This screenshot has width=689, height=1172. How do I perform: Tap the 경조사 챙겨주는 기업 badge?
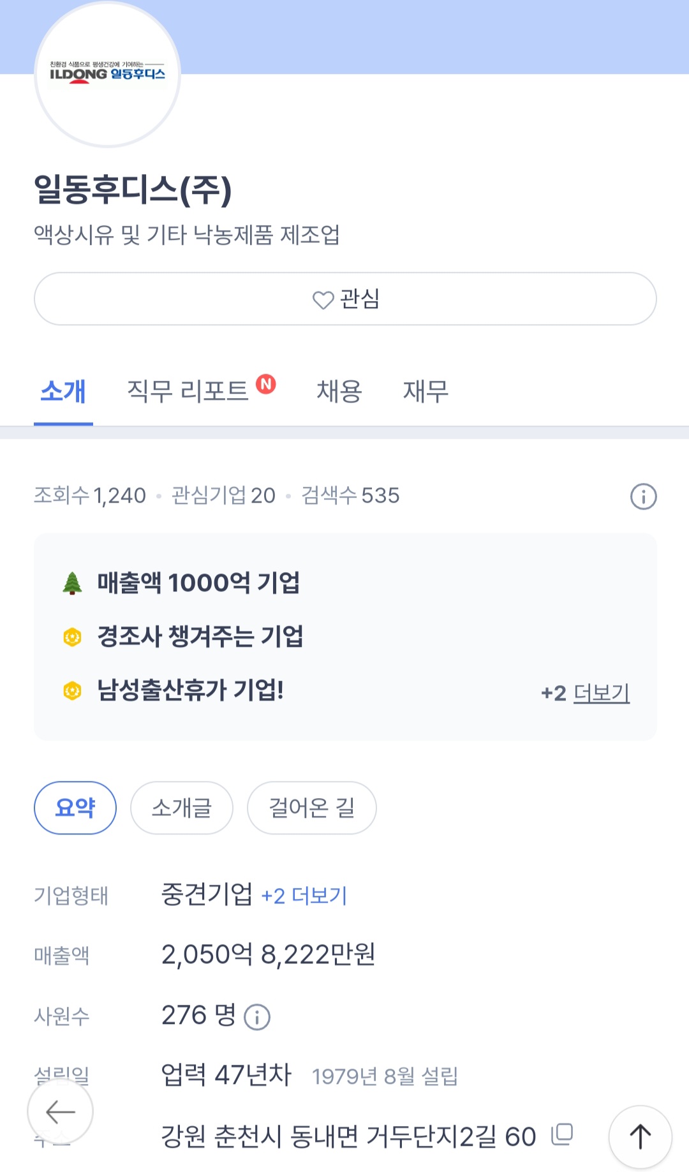click(x=200, y=636)
